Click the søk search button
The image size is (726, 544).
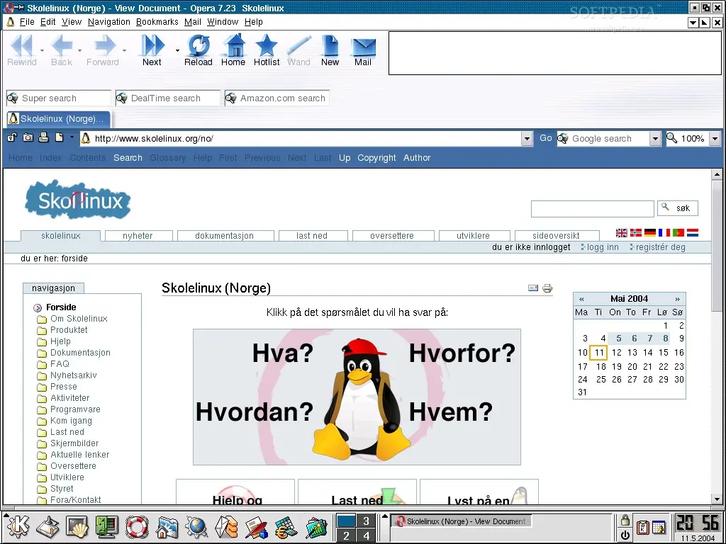[x=677, y=208]
